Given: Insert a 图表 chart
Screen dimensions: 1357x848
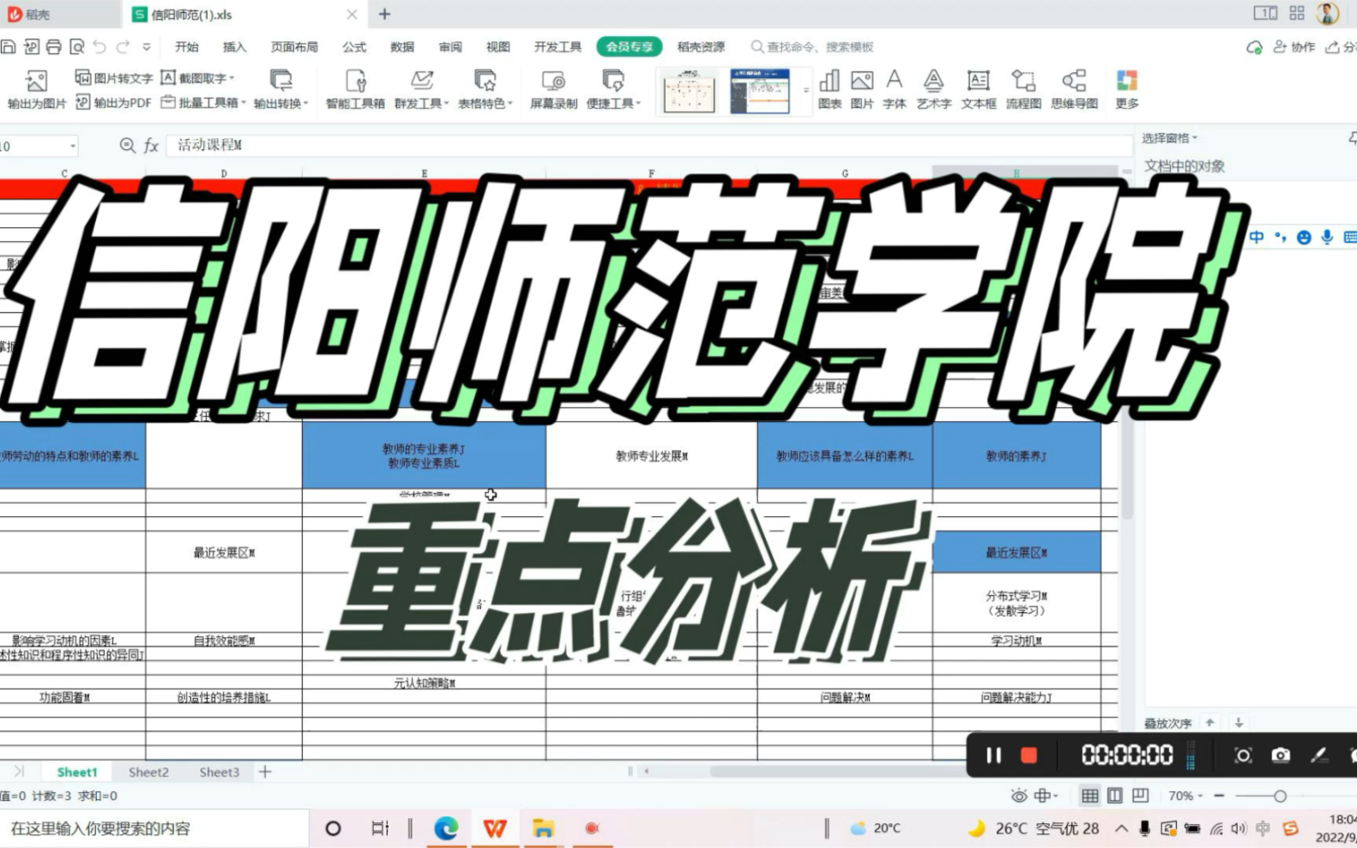Looking at the screenshot, I should tap(829, 89).
